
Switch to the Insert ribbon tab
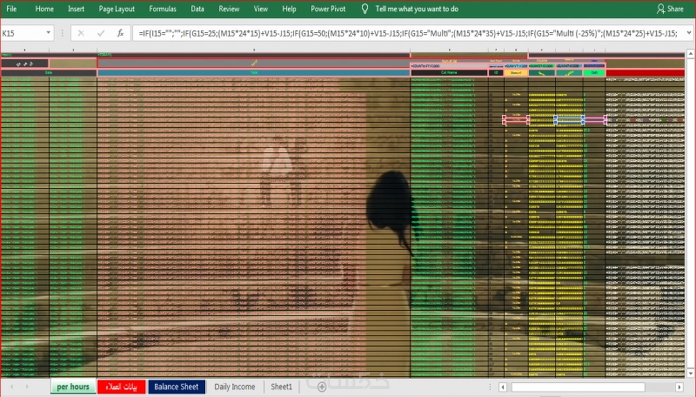(76, 9)
